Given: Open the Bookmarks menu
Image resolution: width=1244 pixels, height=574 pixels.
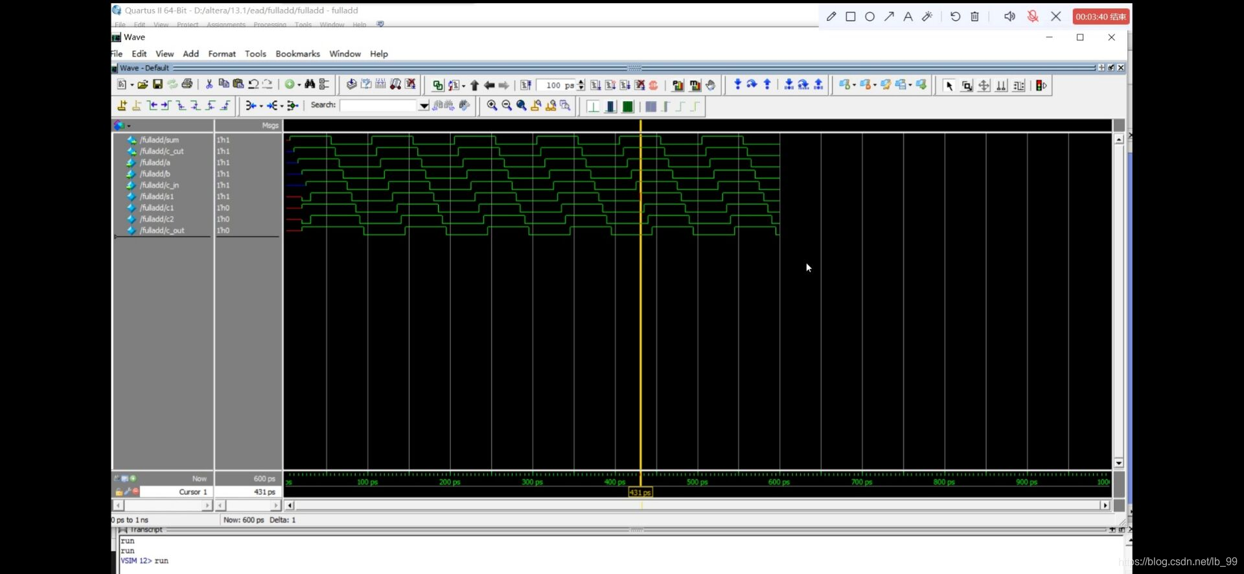Looking at the screenshot, I should 297,54.
